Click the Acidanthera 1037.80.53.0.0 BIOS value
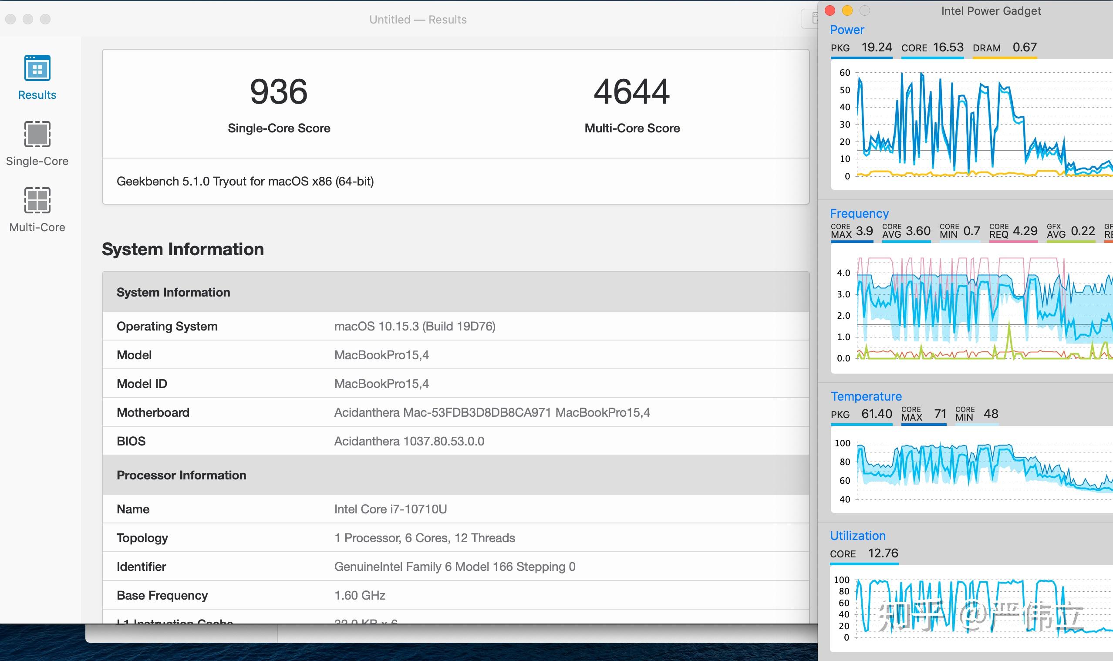The image size is (1113, 661). point(409,441)
